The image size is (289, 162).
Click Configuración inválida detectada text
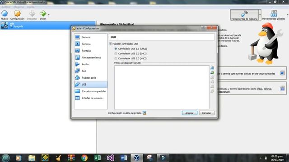click(x=125, y=113)
